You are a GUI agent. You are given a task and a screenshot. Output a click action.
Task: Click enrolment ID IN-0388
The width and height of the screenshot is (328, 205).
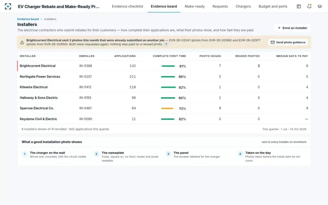click(86, 66)
